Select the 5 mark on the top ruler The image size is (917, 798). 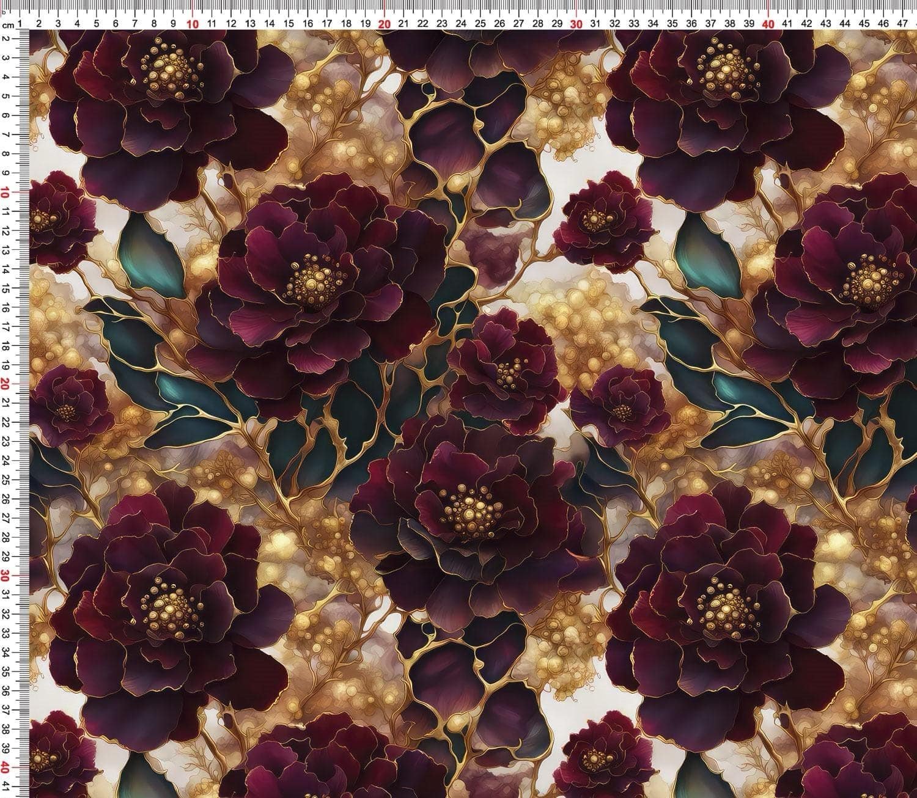tap(97, 24)
